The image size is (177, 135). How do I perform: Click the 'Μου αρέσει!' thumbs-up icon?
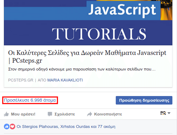[x=6, y=114]
